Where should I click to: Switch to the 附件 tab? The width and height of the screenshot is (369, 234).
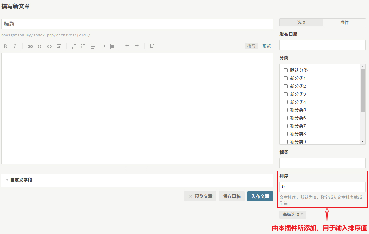[x=344, y=22]
